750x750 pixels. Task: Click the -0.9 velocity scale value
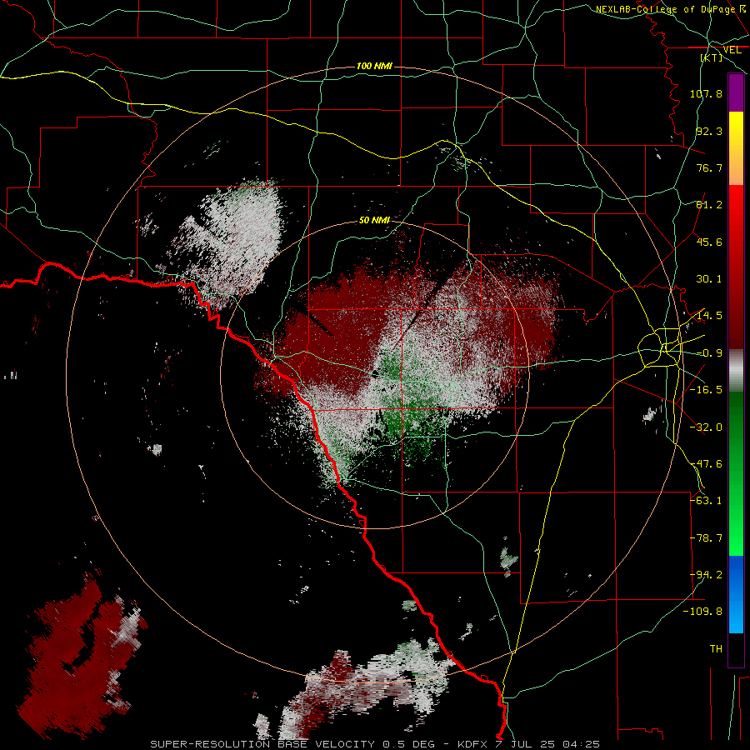pos(709,353)
